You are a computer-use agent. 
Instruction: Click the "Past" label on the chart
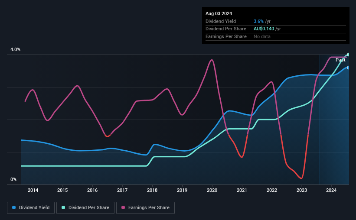click(340, 60)
